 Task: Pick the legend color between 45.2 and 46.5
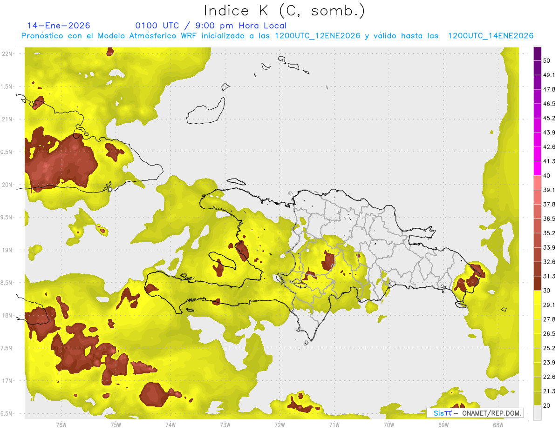tap(538, 111)
